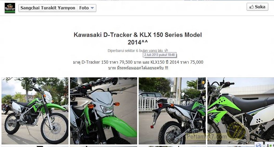Like the page with the Suka button

pyautogui.click(x=257, y=7)
